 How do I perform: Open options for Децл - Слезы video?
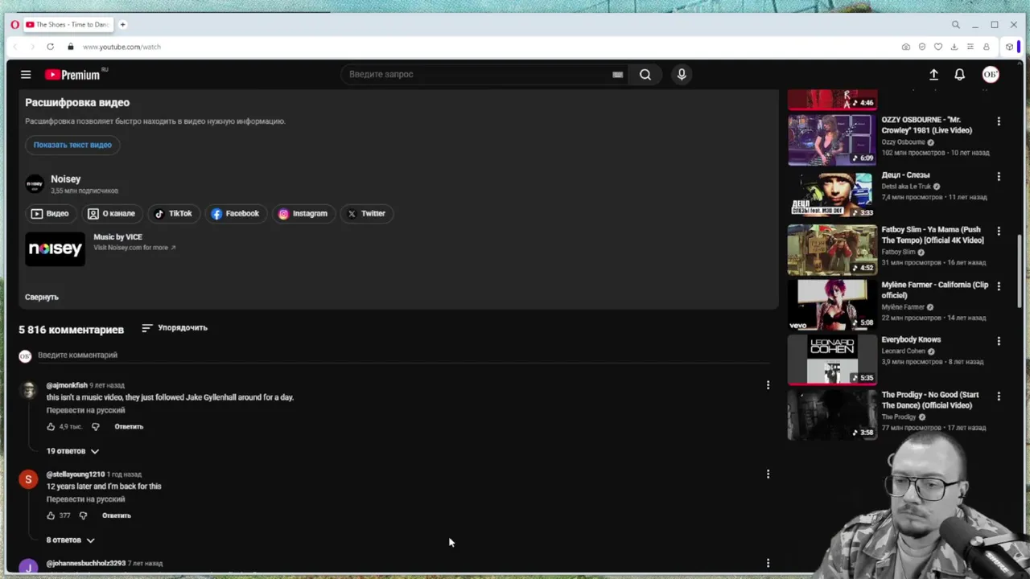click(999, 176)
